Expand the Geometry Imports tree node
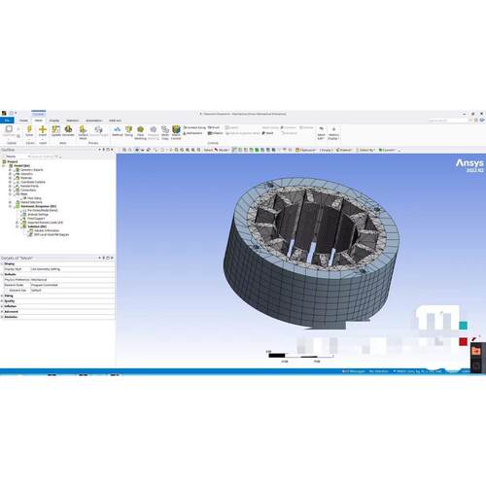This screenshot has height=486, width=486. [10, 170]
